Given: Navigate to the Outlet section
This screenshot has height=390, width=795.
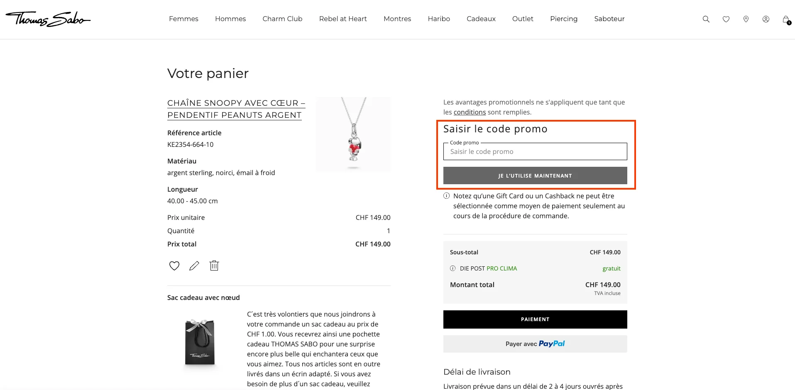Looking at the screenshot, I should coord(522,19).
